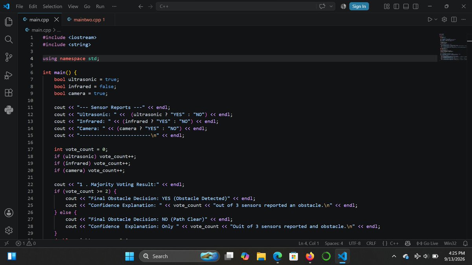Open the Selection menu
The width and height of the screenshot is (472, 265).
[x=52, y=6]
